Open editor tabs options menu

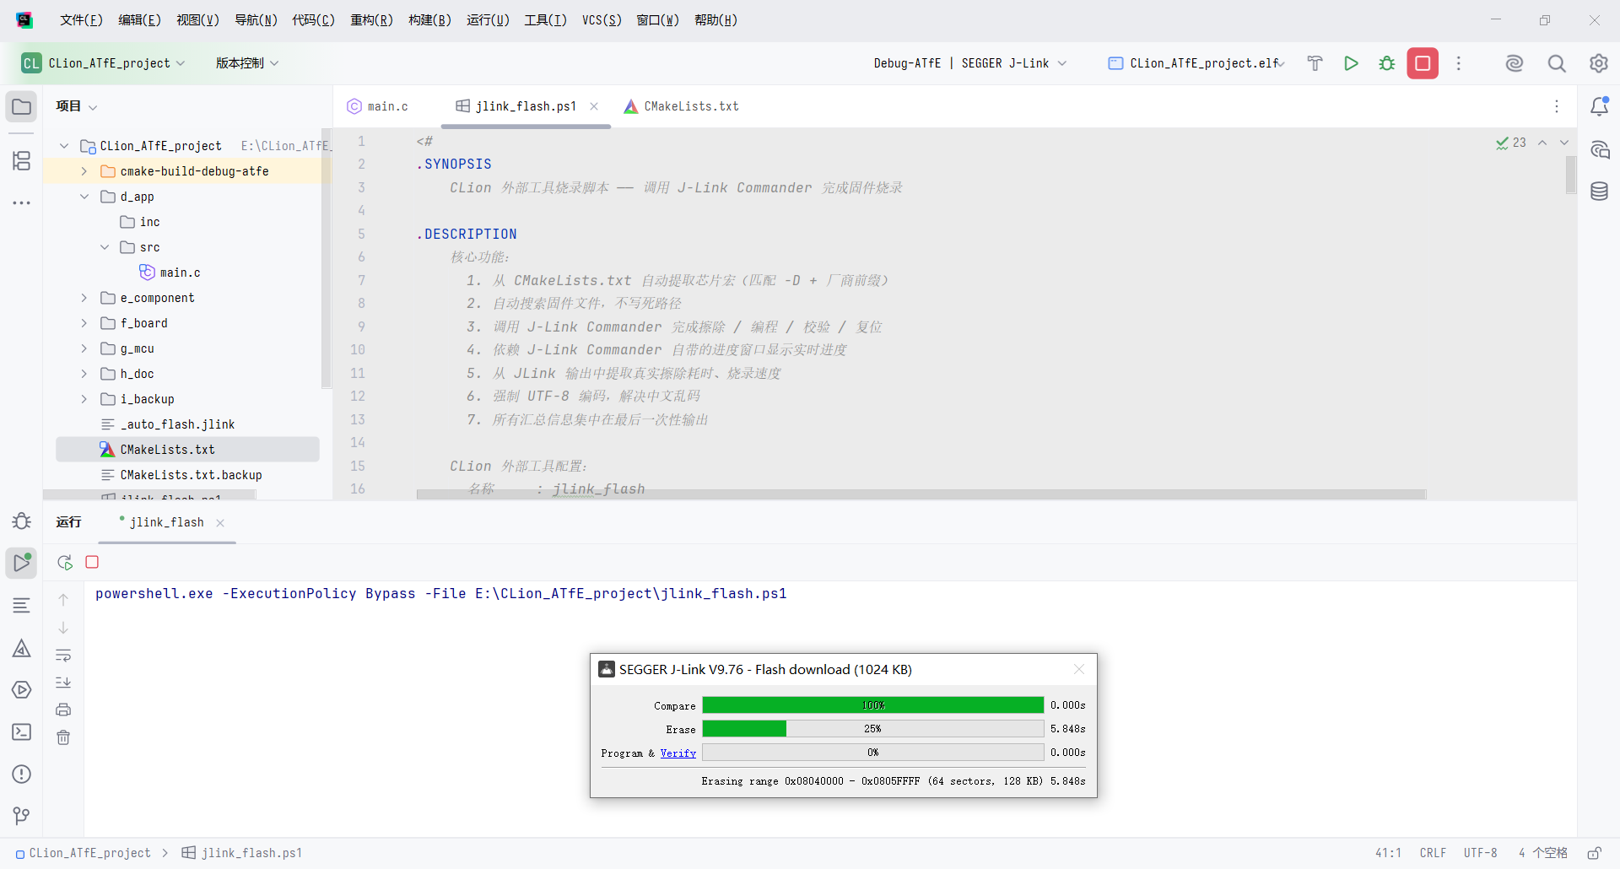pos(1557,106)
